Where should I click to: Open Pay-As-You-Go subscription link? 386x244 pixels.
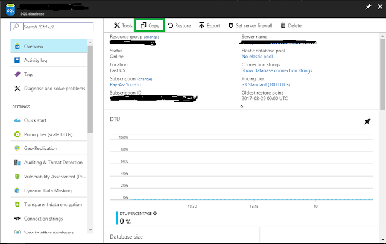(125, 84)
